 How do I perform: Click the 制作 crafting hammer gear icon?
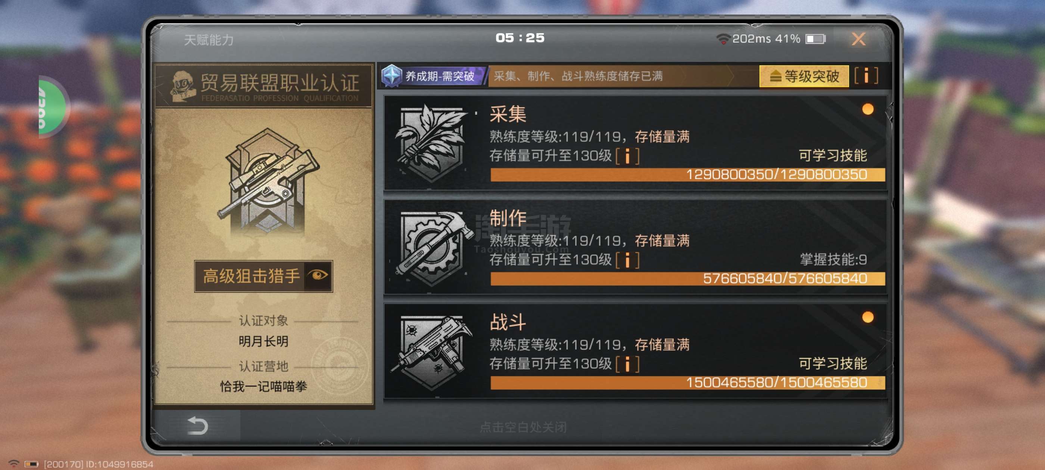pyautogui.click(x=431, y=247)
